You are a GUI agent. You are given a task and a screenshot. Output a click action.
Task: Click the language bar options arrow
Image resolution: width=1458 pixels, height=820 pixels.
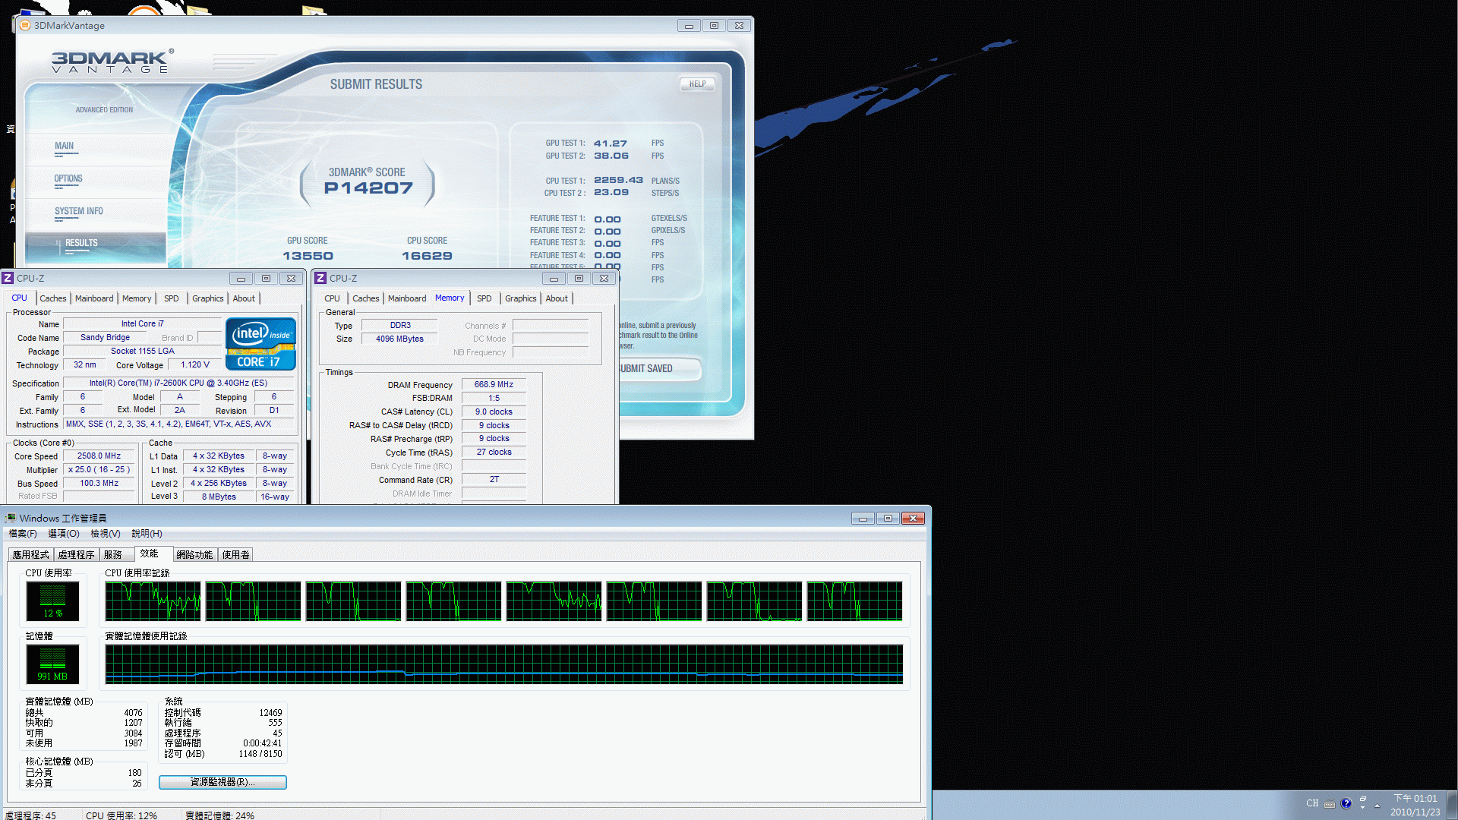pos(1363,809)
